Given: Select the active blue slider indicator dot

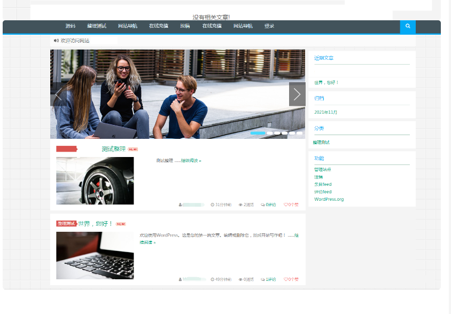Looking at the screenshot, I should (x=257, y=133).
